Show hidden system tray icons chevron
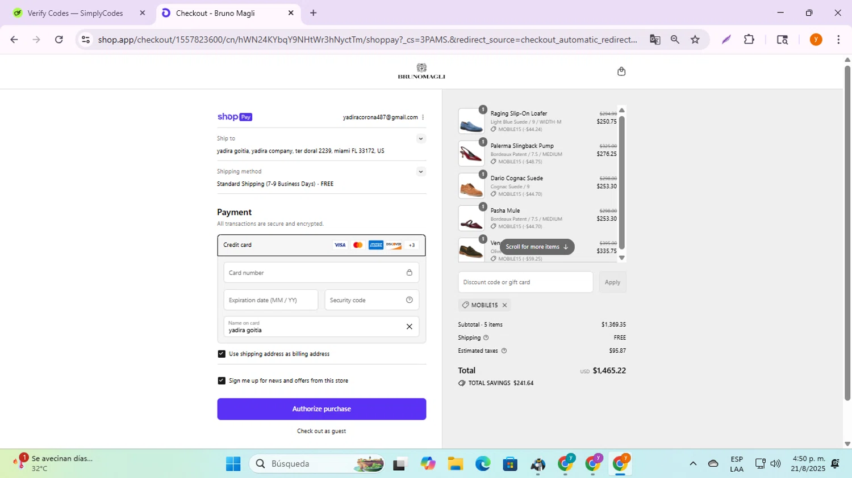Viewport: 852px width, 478px height. [693, 464]
